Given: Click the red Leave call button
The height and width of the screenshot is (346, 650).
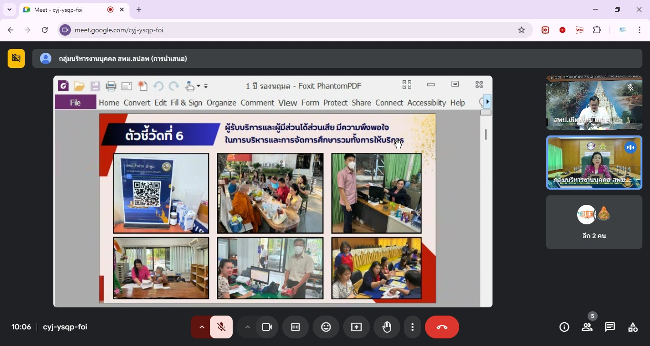Looking at the screenshot, I should point(442,327).
